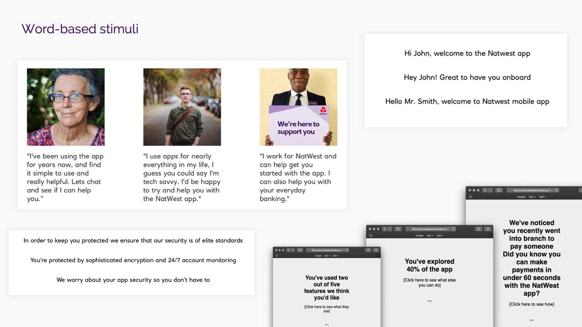Toggle sidebar in 'You've explored 40%' browser window
This screenshot has width=582, height=327.
(398, 229)
